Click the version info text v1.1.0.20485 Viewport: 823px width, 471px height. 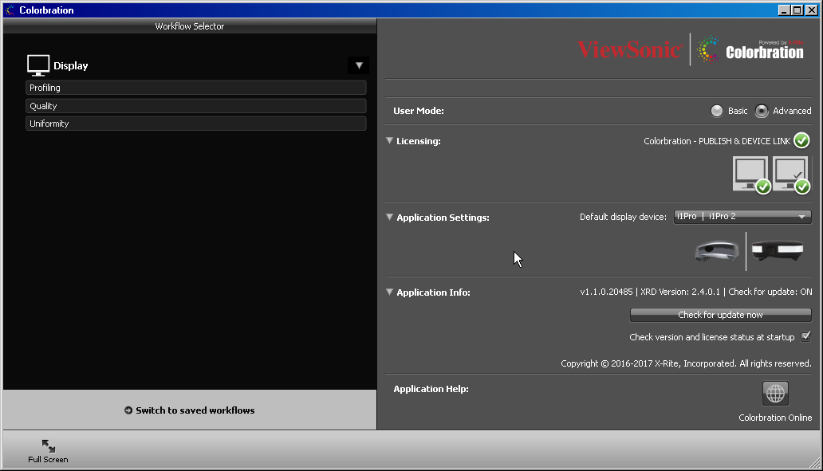tap(606, 292)
